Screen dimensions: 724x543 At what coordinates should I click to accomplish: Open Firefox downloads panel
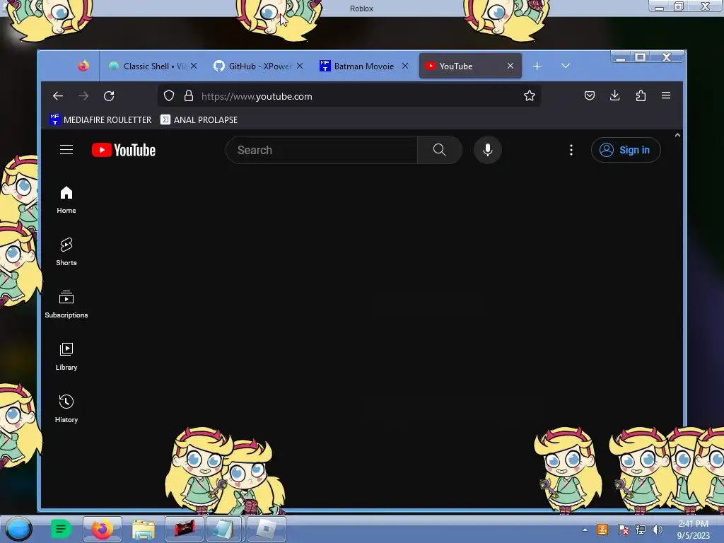coord(615,95)
